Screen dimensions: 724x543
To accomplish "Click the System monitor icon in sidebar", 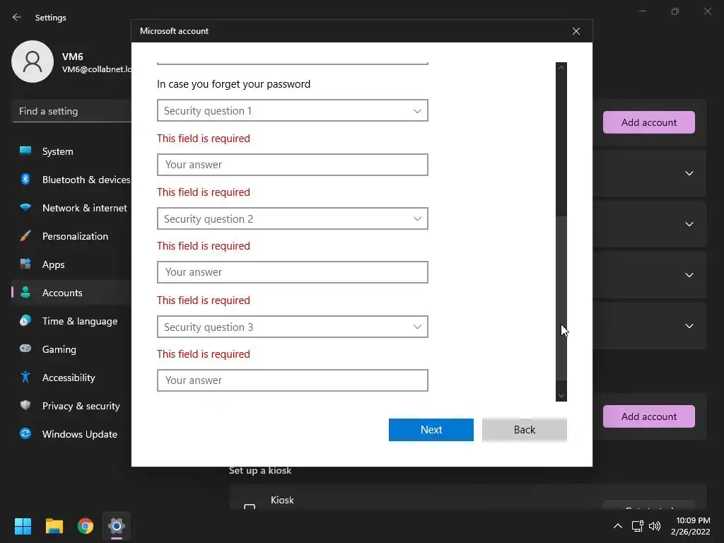I will pos(25,151).
